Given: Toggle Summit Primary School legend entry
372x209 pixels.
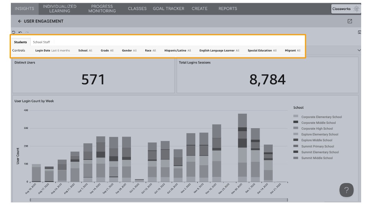Looking at the screenshot, I should pyautogui.click(x=317, y=146).
